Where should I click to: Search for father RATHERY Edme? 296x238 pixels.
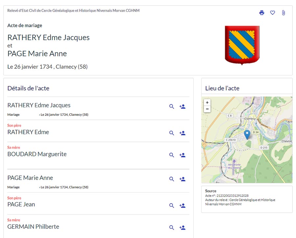pyautogui.click(x=171, y=133)
